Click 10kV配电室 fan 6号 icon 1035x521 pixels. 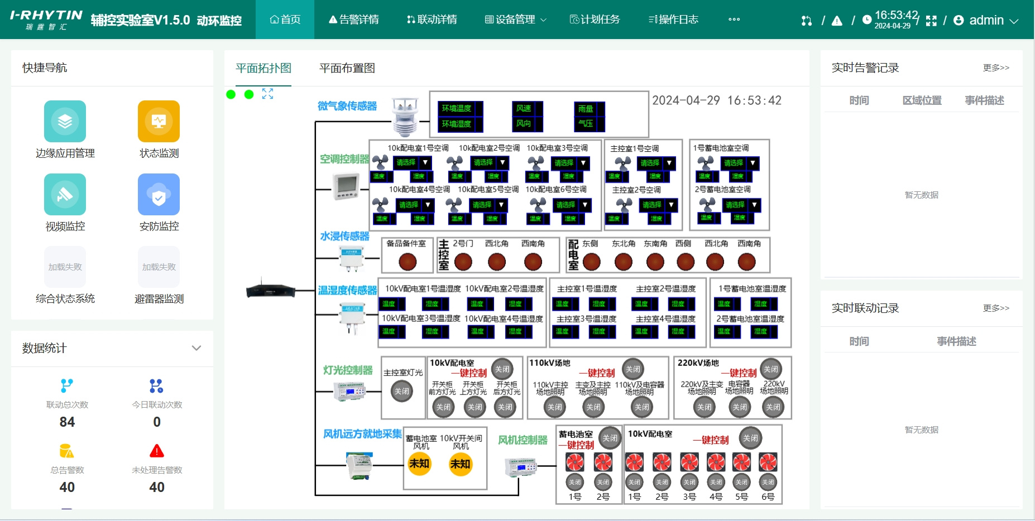768,462
